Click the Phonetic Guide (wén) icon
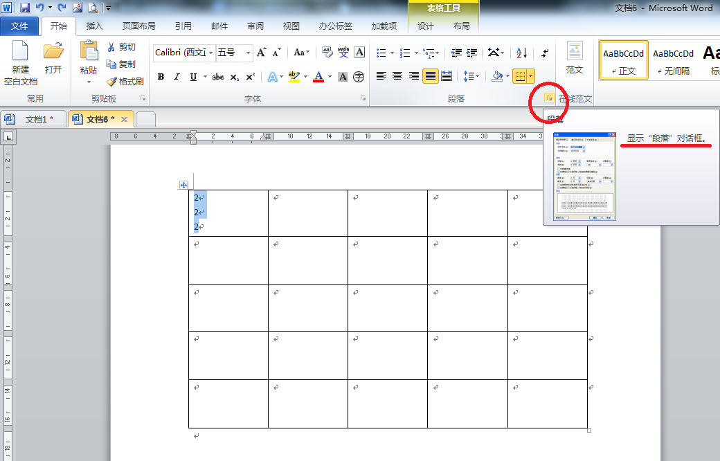Viewport: 720px width, 461px height. click(x=343, y=53)
